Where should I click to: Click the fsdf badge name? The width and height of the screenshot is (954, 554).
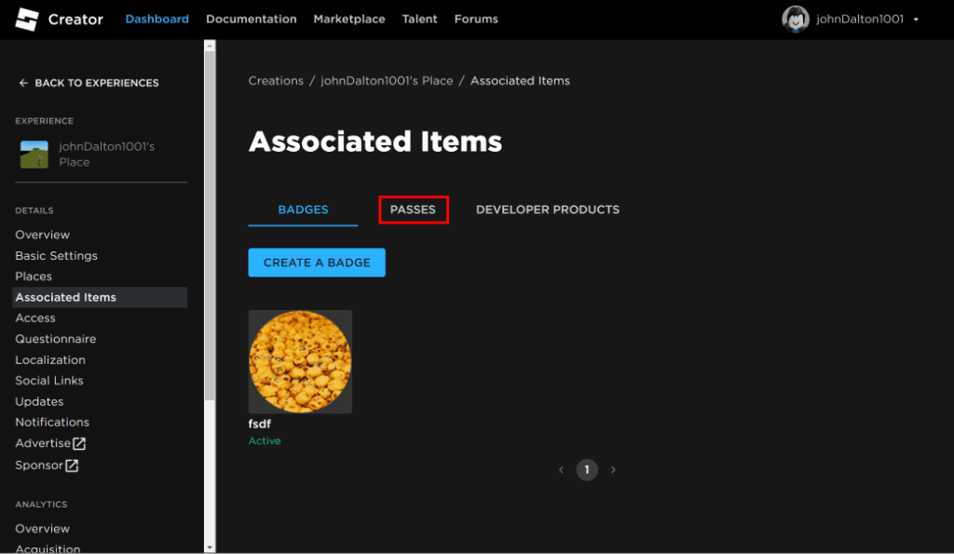pyautogui.click(x=260, y=424)
